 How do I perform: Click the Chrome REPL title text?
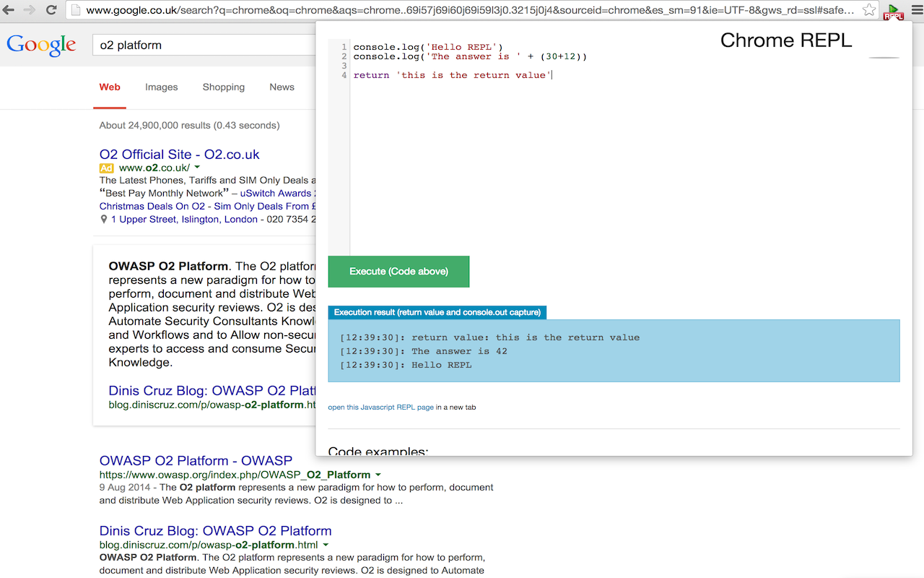point(786,40)
